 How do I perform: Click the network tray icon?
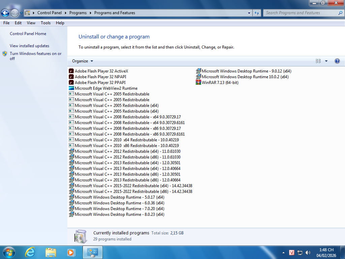300,252
